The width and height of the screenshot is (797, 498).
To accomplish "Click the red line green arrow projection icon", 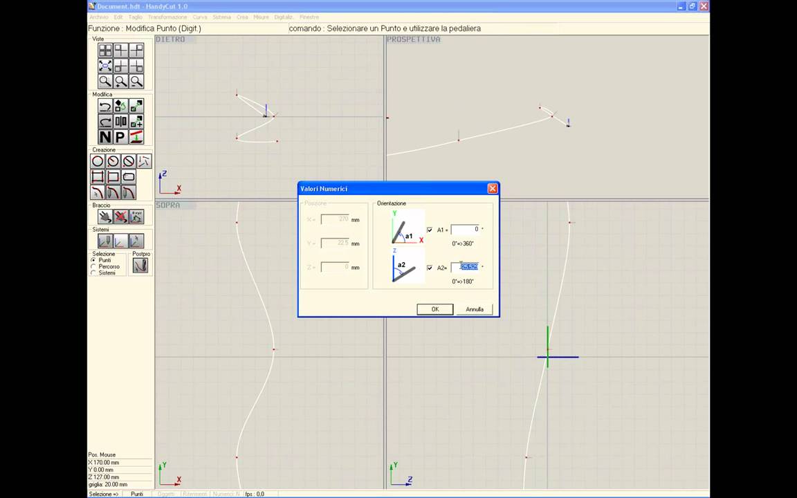I will coord(136,137).
